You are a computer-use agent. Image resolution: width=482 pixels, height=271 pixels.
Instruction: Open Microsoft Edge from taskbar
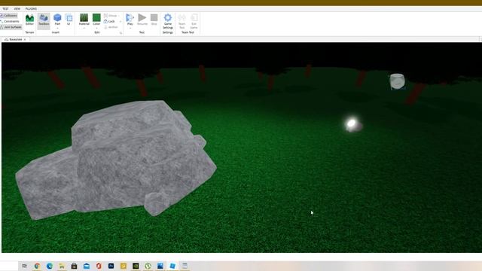50,266
